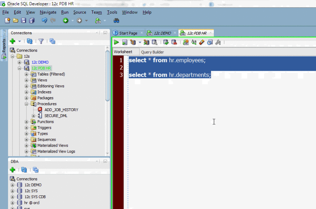Open the Tools menu

point(112,12)
